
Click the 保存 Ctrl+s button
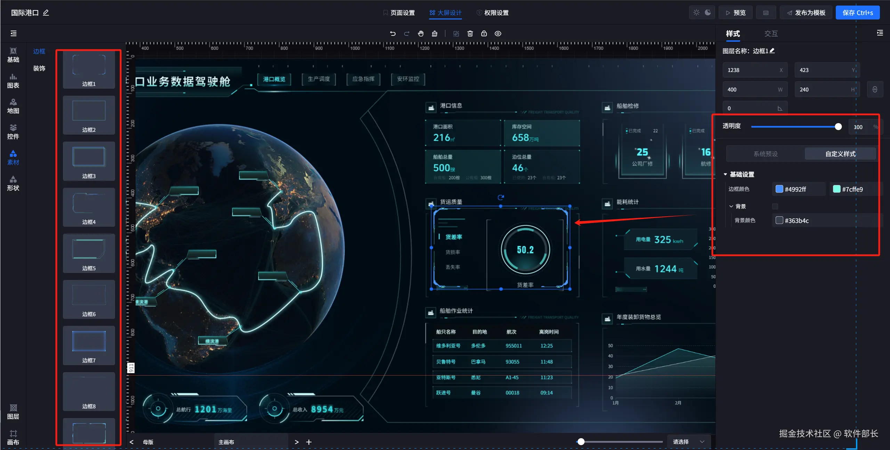click(857, 13)
